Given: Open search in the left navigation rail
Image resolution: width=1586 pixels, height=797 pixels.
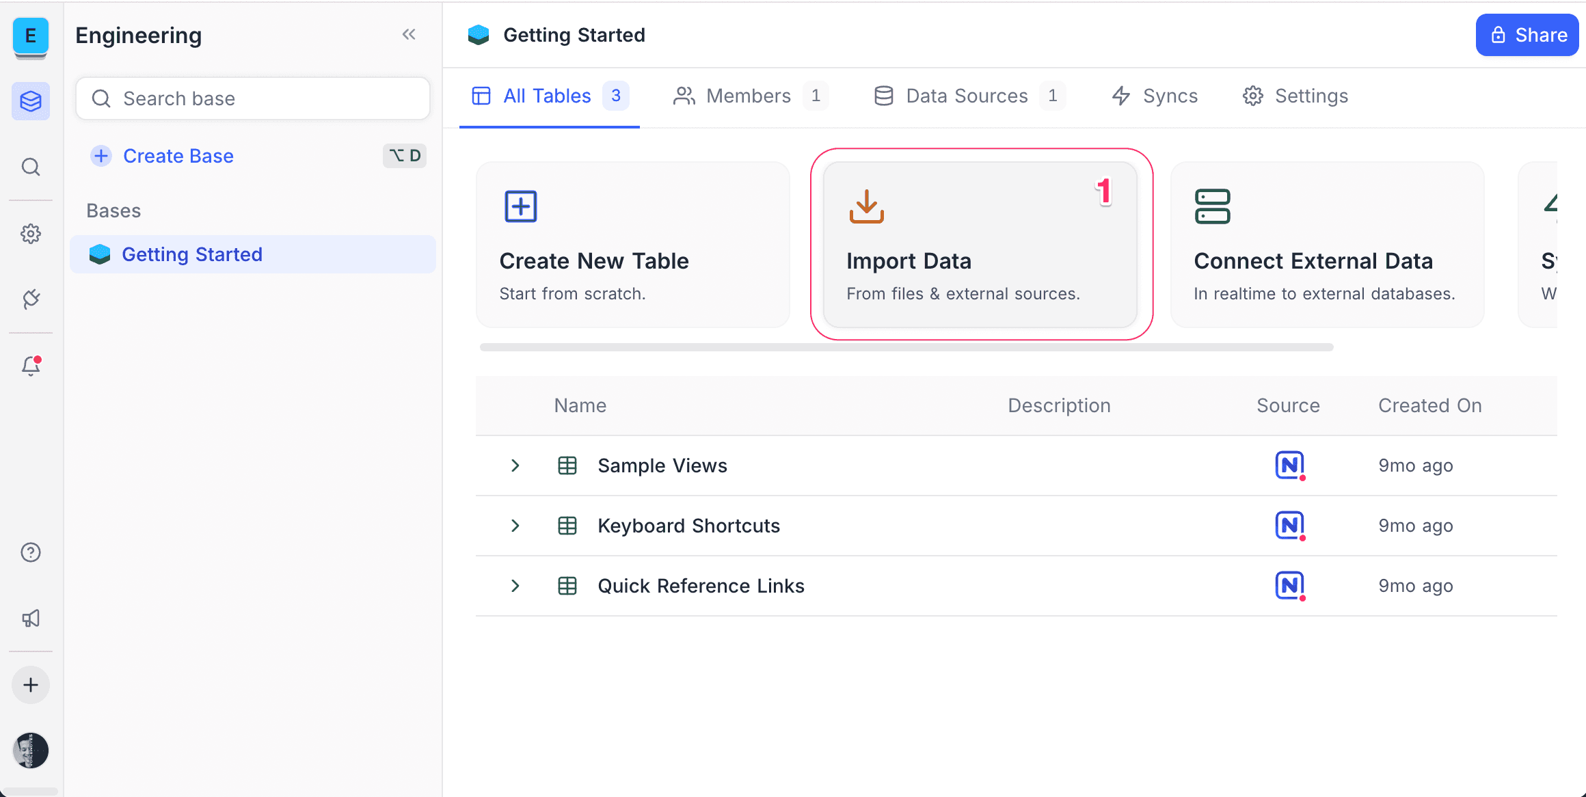Looking at the screenshot, I should click(x=31, y=167).
